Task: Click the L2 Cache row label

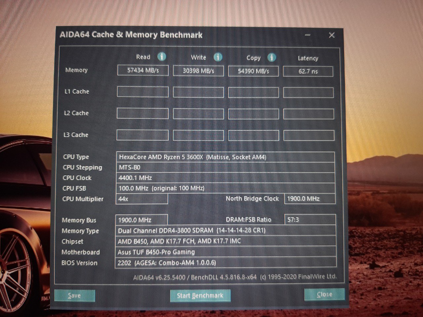Action: click(x=76, y=113)
